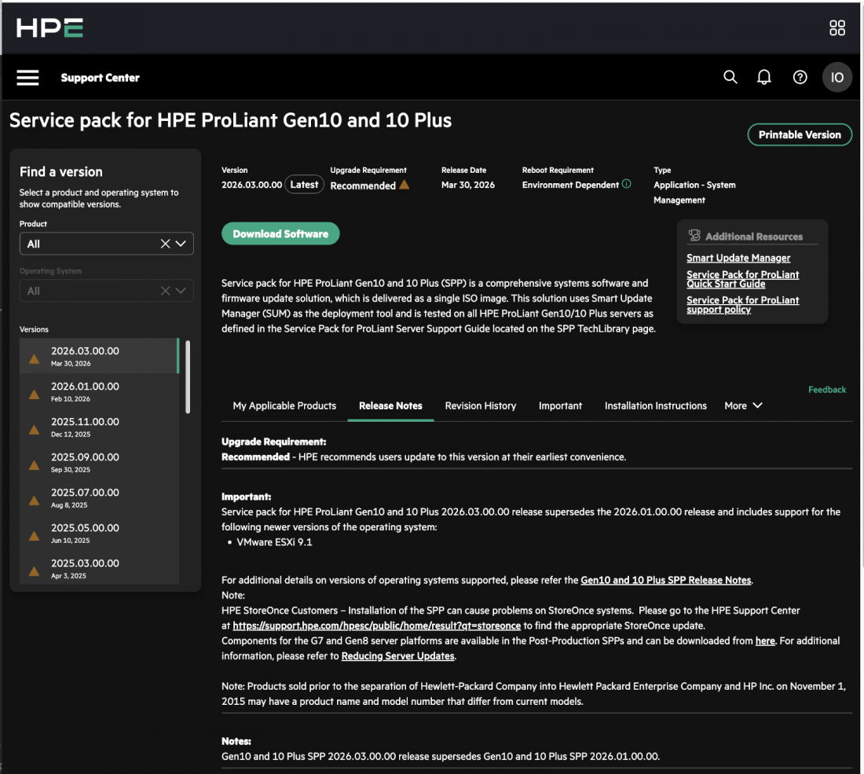Click the 'VMware ESXi 9.1' bullet text
Image resolution: width=864 pixels, height=774 pixels.
pyautogui.click(x=274, y=542)
